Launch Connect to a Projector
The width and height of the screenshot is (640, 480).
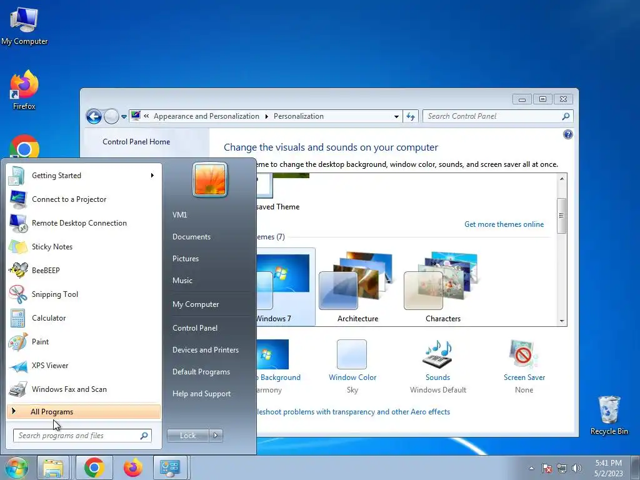(84, 199)
